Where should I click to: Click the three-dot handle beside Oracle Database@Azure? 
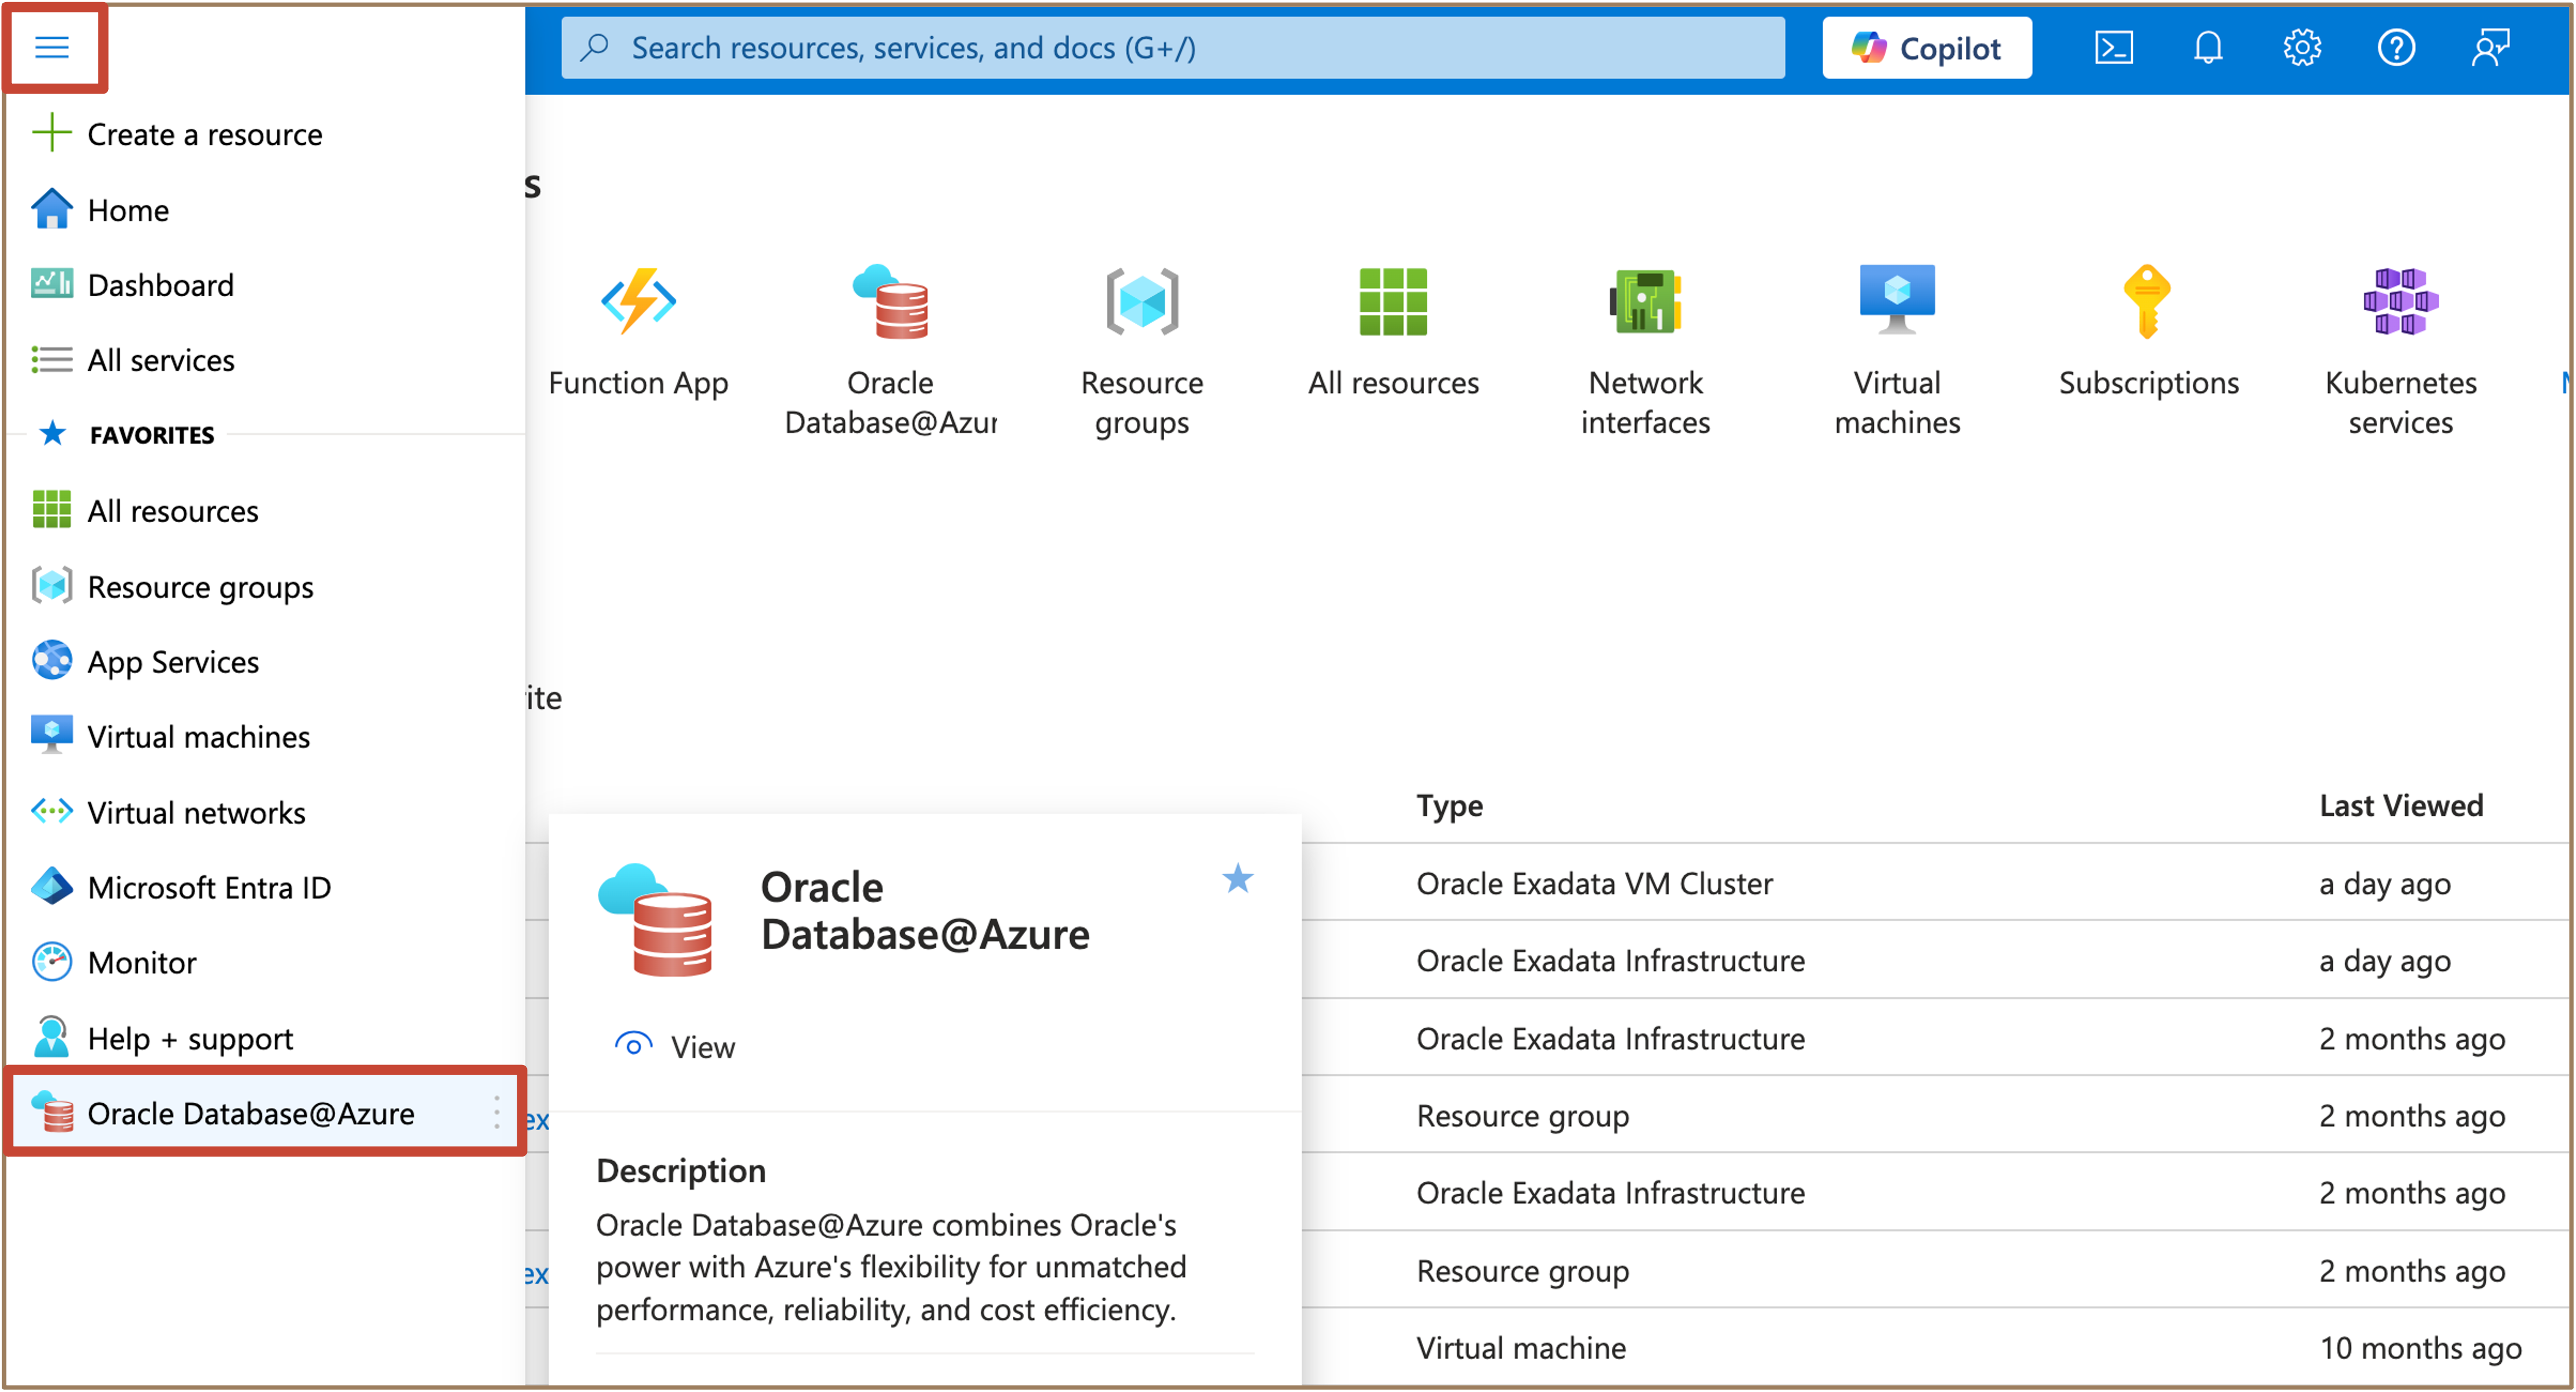[x=497, y=1113]
